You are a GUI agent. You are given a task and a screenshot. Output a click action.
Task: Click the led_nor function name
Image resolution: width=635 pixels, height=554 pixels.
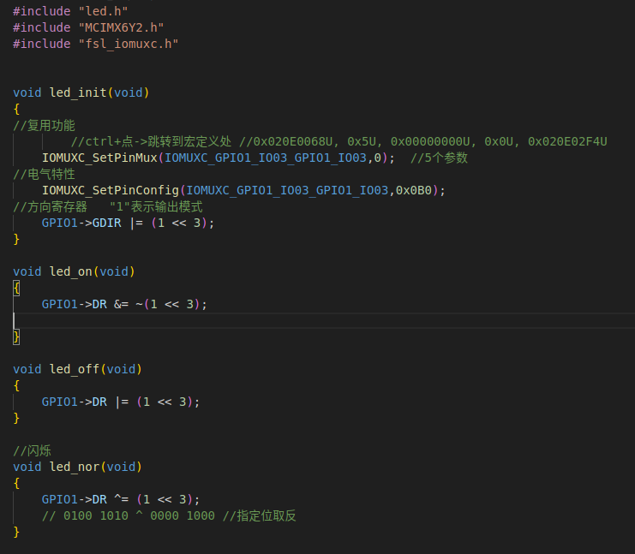click(75, 467)
